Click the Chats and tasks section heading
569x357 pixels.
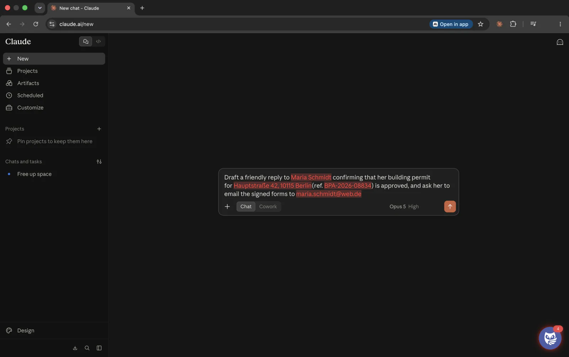click(23, 161)
